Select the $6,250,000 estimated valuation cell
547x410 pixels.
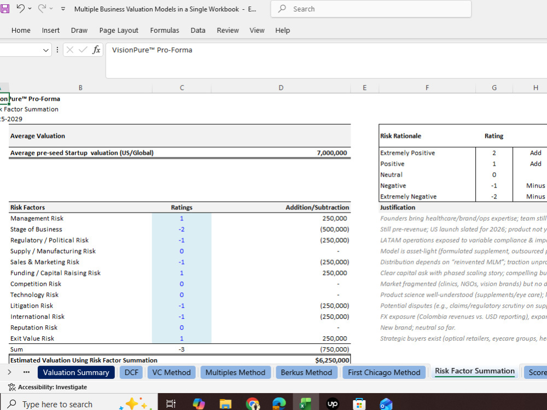pyautogui.click(x=281, y=360)
